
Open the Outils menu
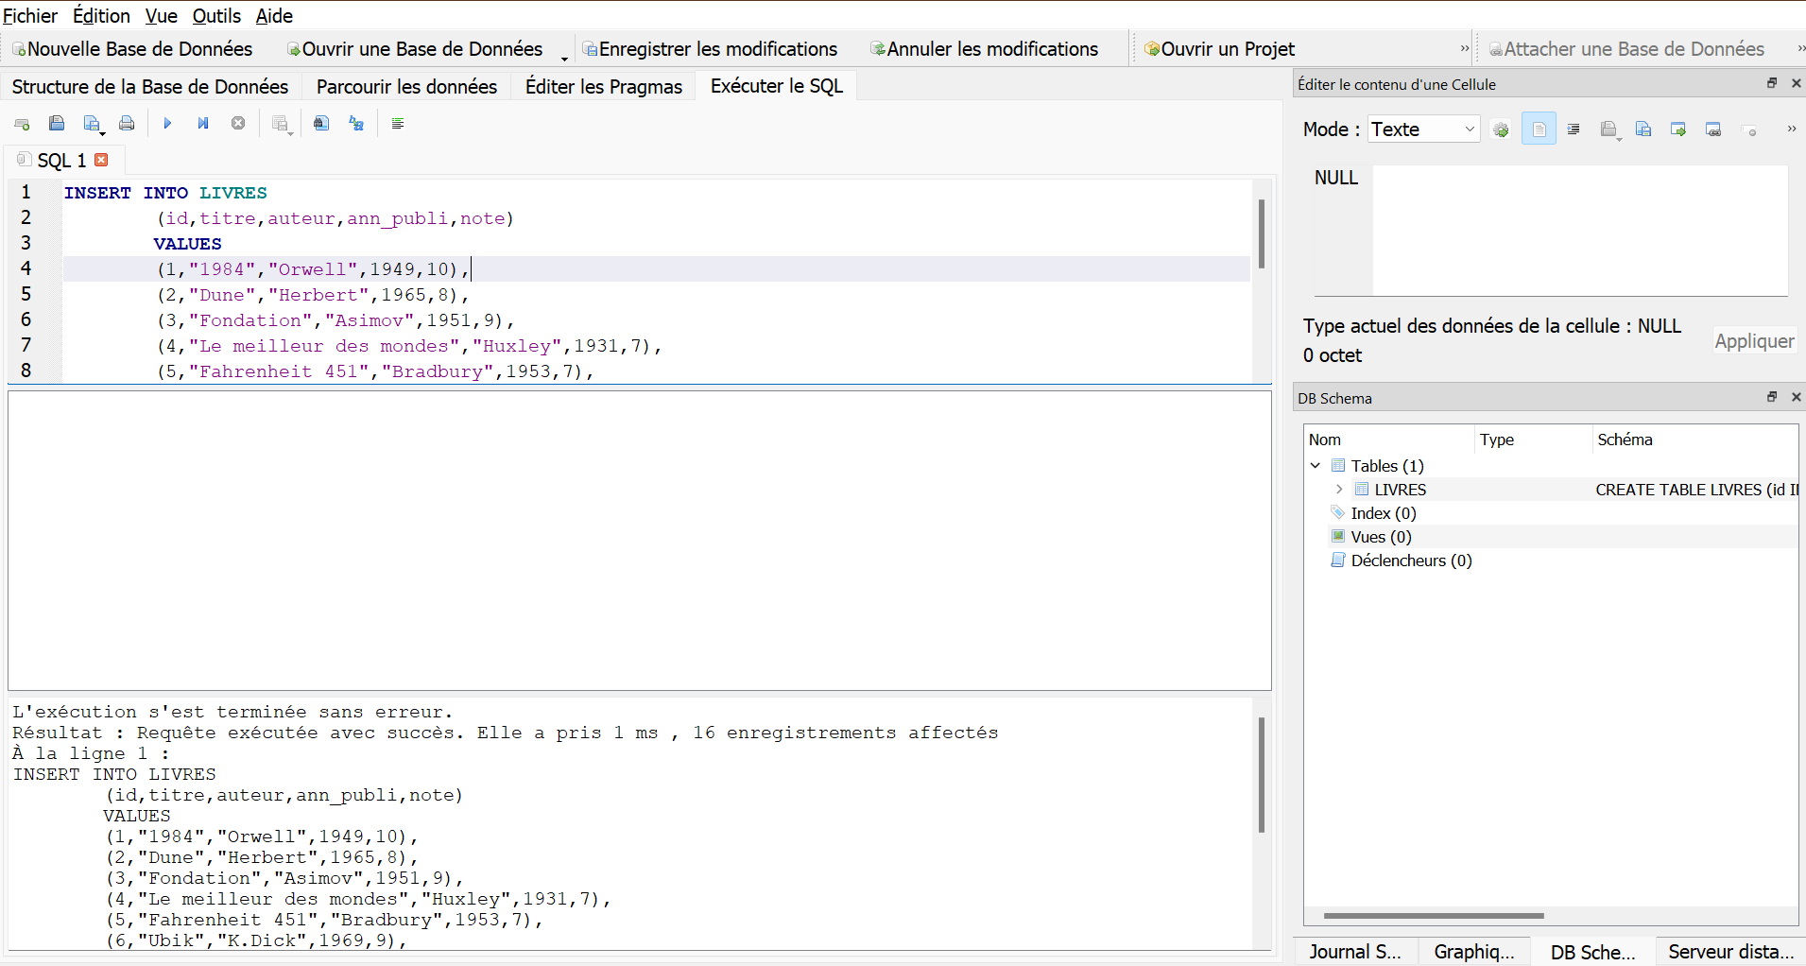point(216,16)
